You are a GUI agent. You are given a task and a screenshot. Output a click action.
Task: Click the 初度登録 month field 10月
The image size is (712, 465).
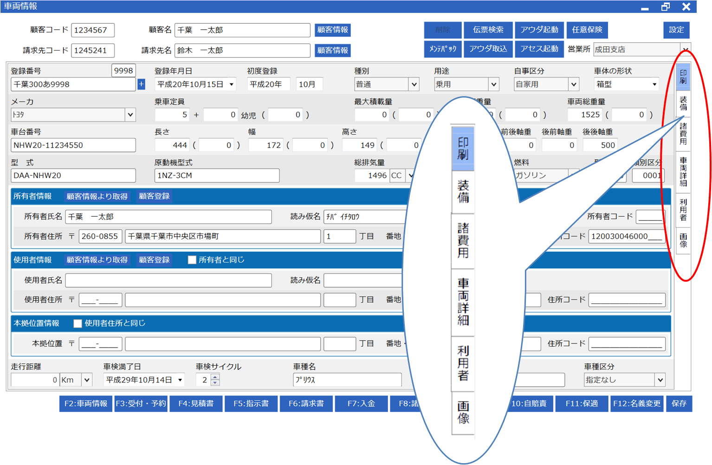[x=310, y=84]
